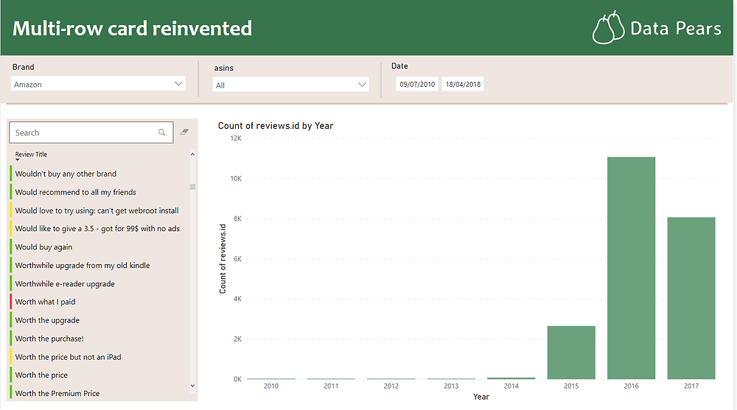Click in the Search text box
The width and height of the screenshot is (737, 410).
pyautogui.click(x=81, y=132)
